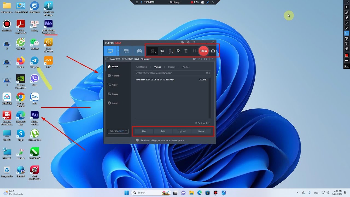The height and width of the screenshot is (197, 350).
Task: Select the cursor pointer drawing tool
Action: coord(347,7)
